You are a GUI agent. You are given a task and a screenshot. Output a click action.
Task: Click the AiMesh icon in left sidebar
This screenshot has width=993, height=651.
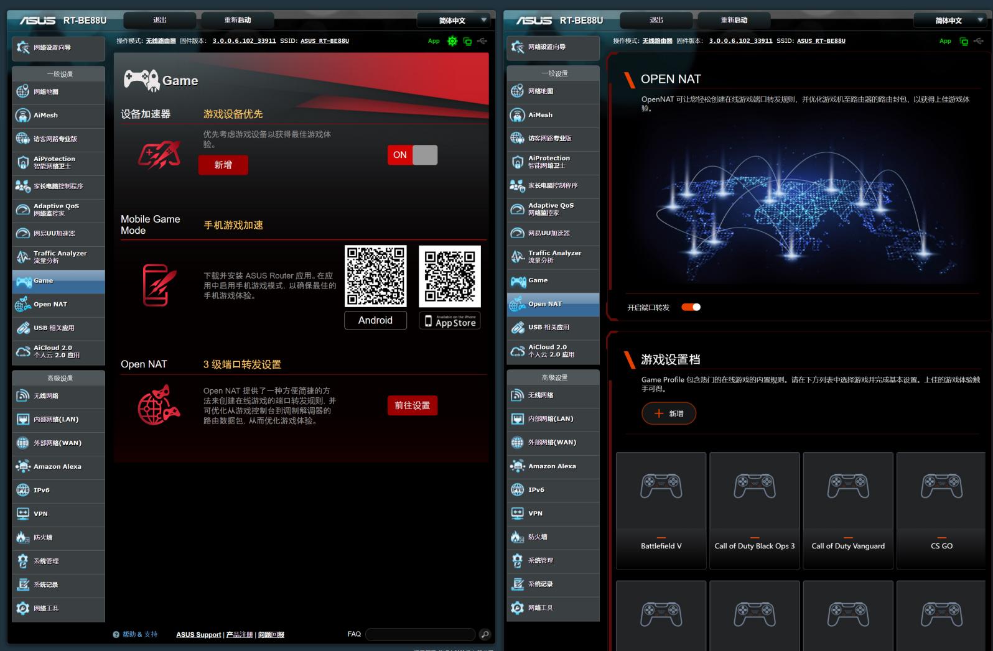click(x=23, y=116)
